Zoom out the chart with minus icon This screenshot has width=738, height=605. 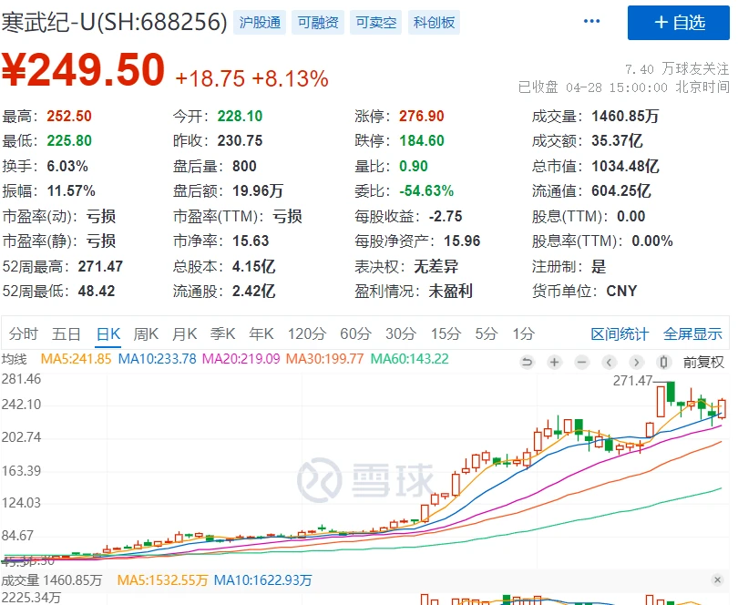click(x=581, y=362)
